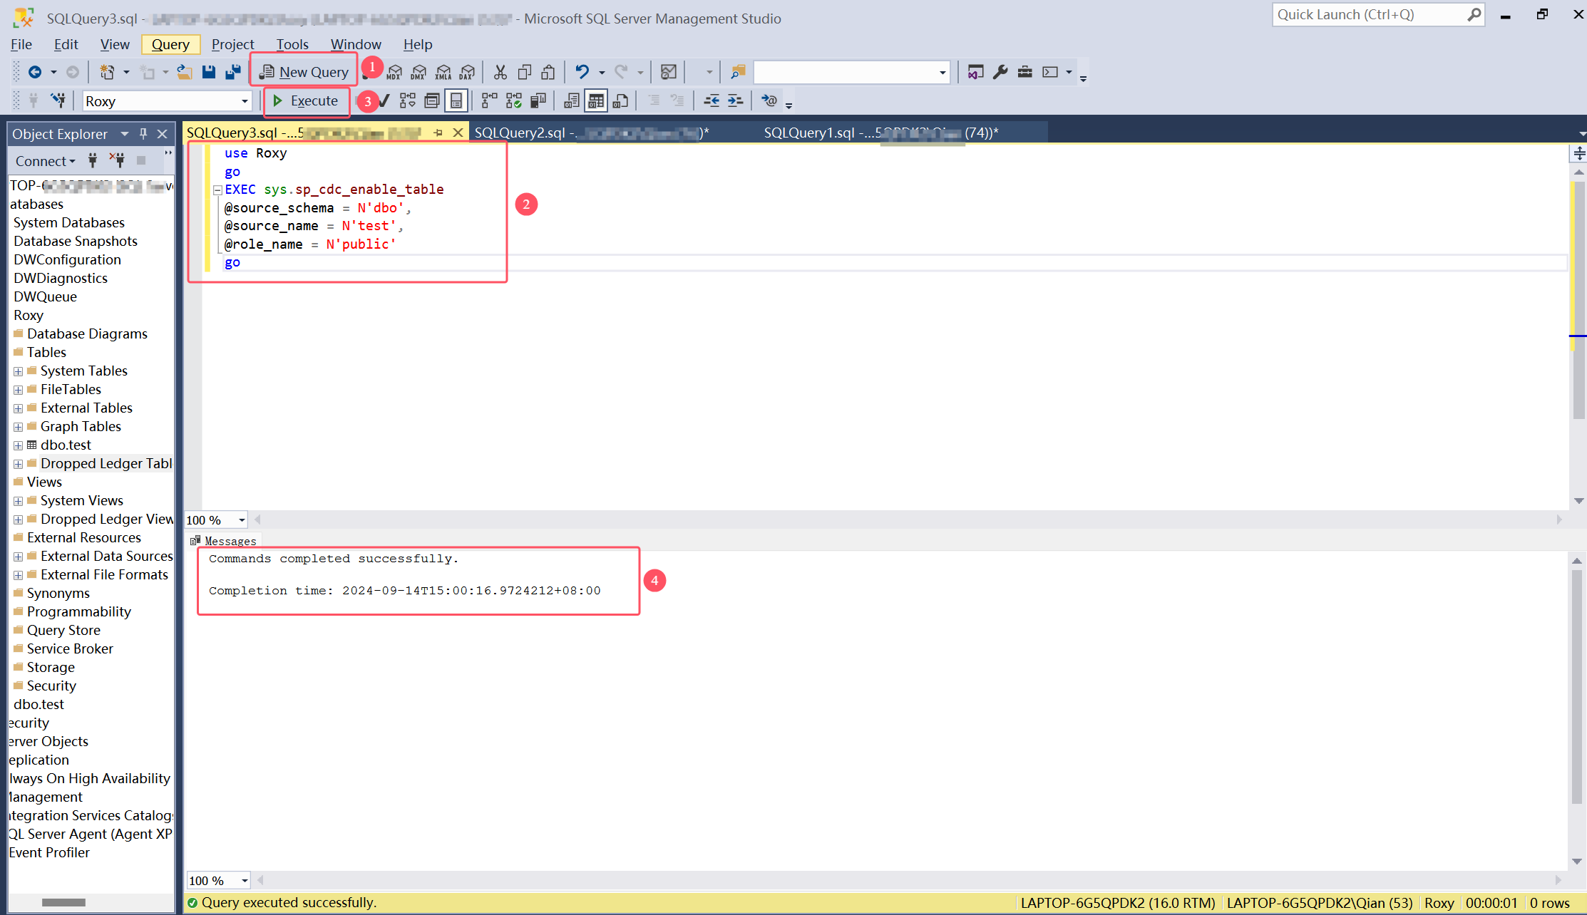This screenshot has width=1587, height=915.
Task: Click the Execute button
Action: [307, 101]
